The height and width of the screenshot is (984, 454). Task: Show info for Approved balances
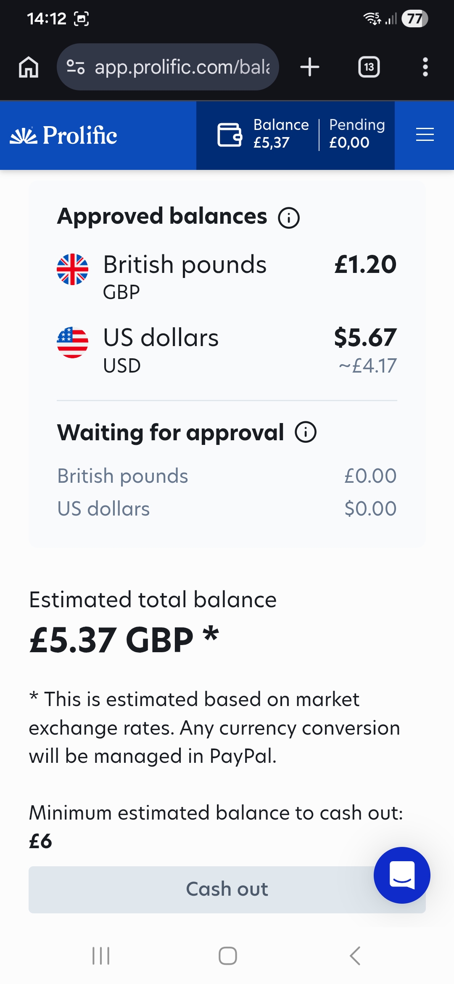(289, 218)
